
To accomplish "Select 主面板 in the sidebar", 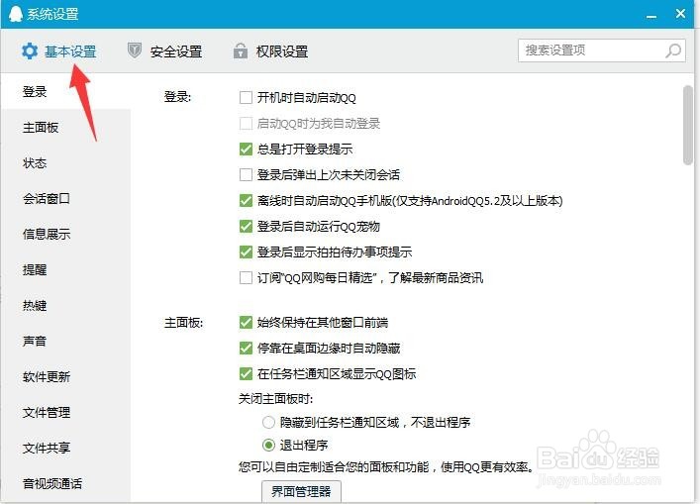I will [x=66, y=127].
